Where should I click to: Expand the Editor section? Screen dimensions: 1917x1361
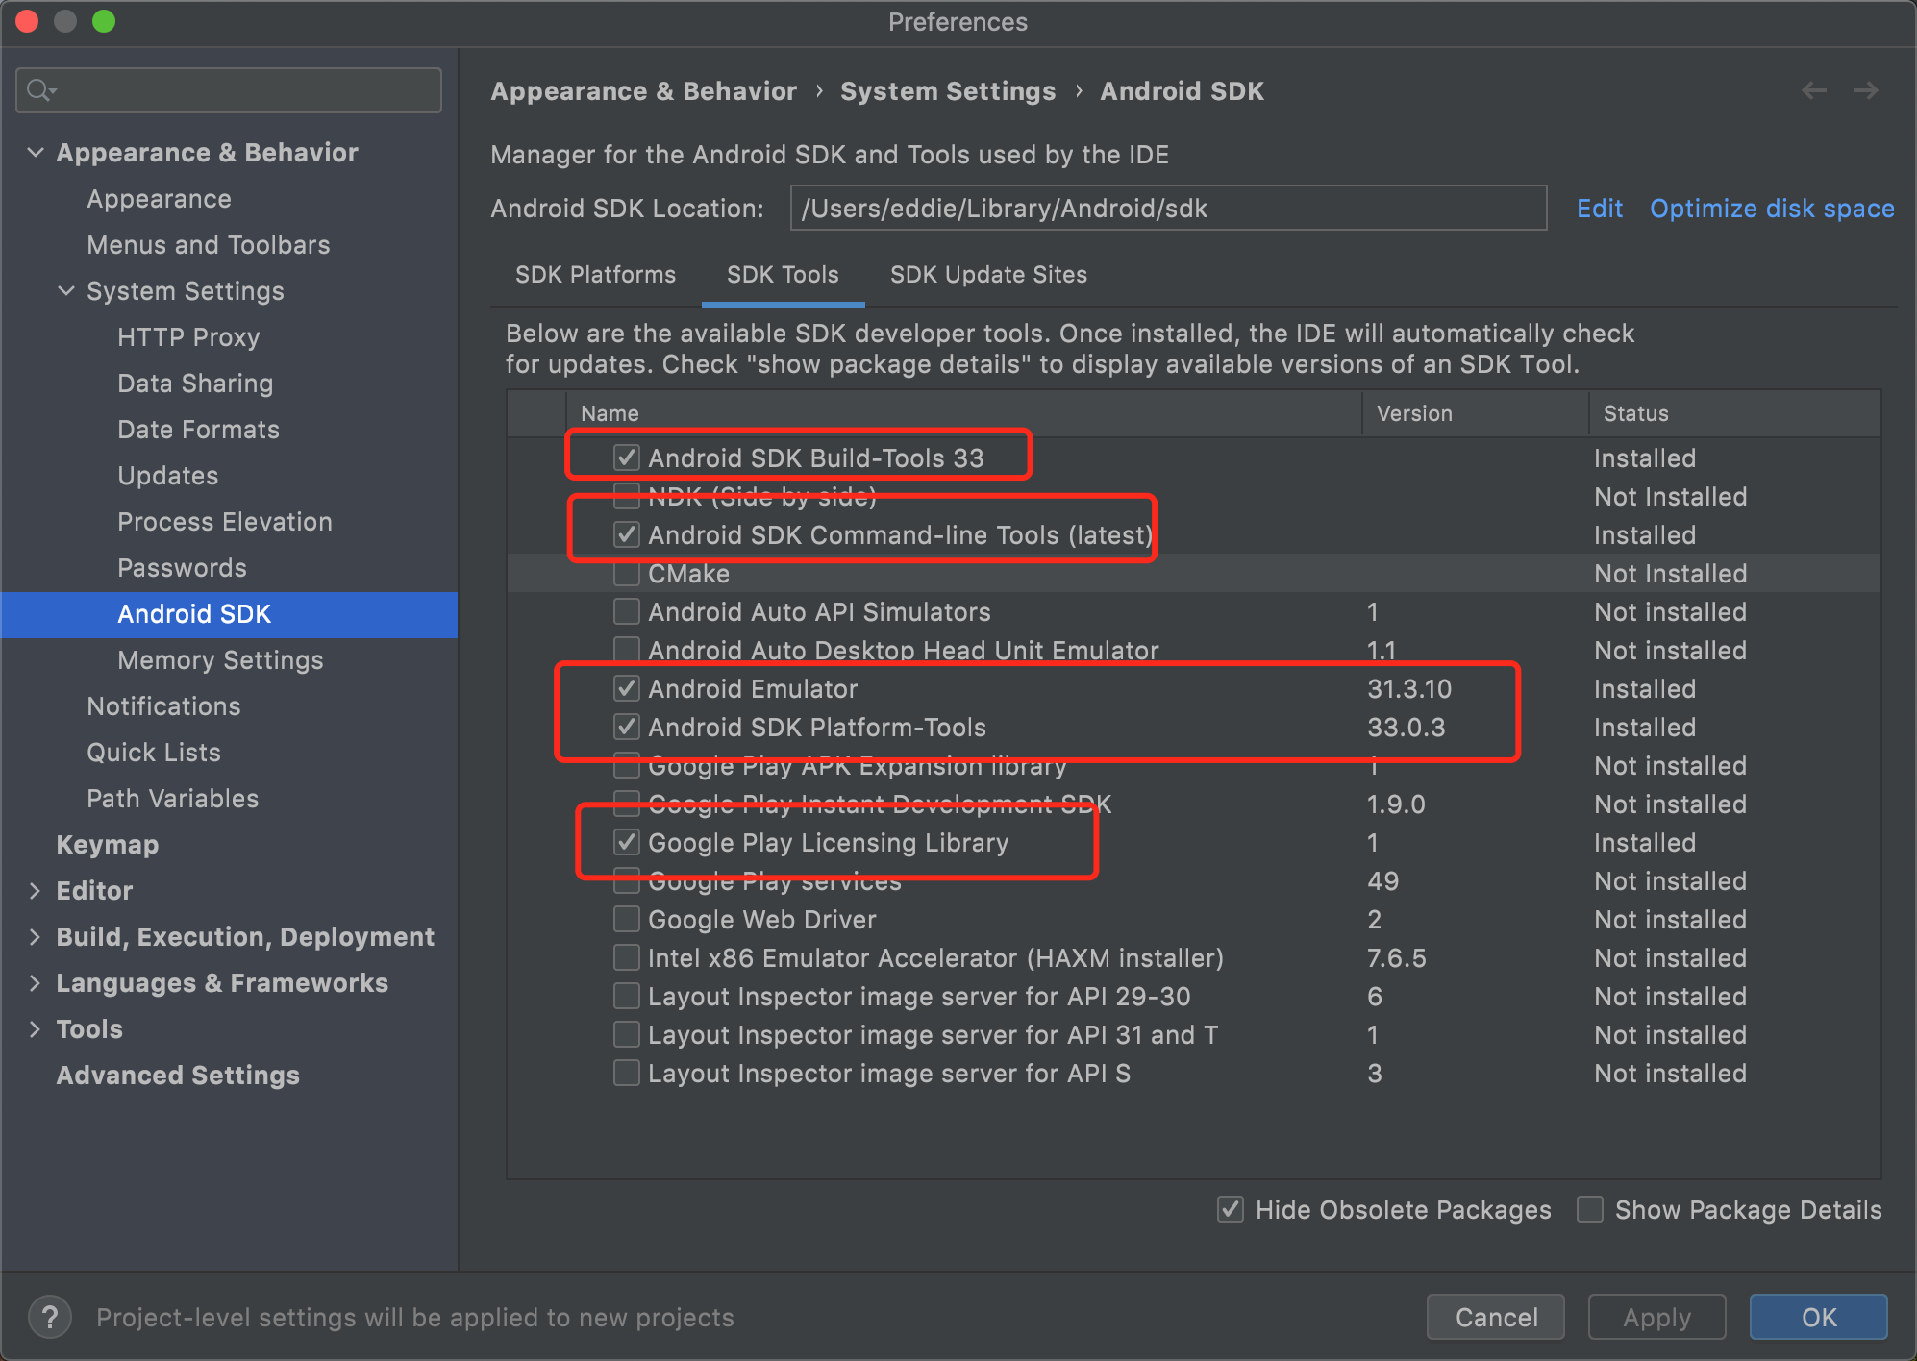click(36, 890)
